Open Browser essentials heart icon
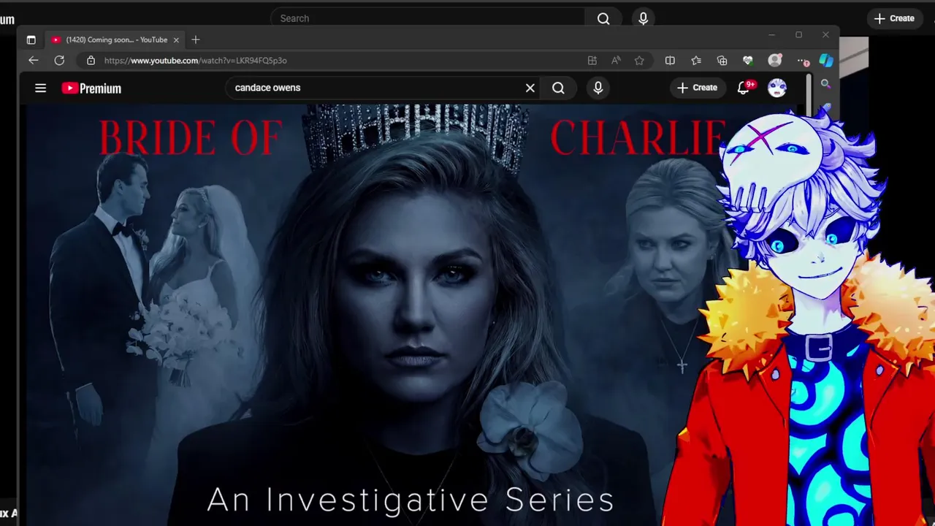The width and height of the screenshot is (935, 526). click(x=748, y=61)
